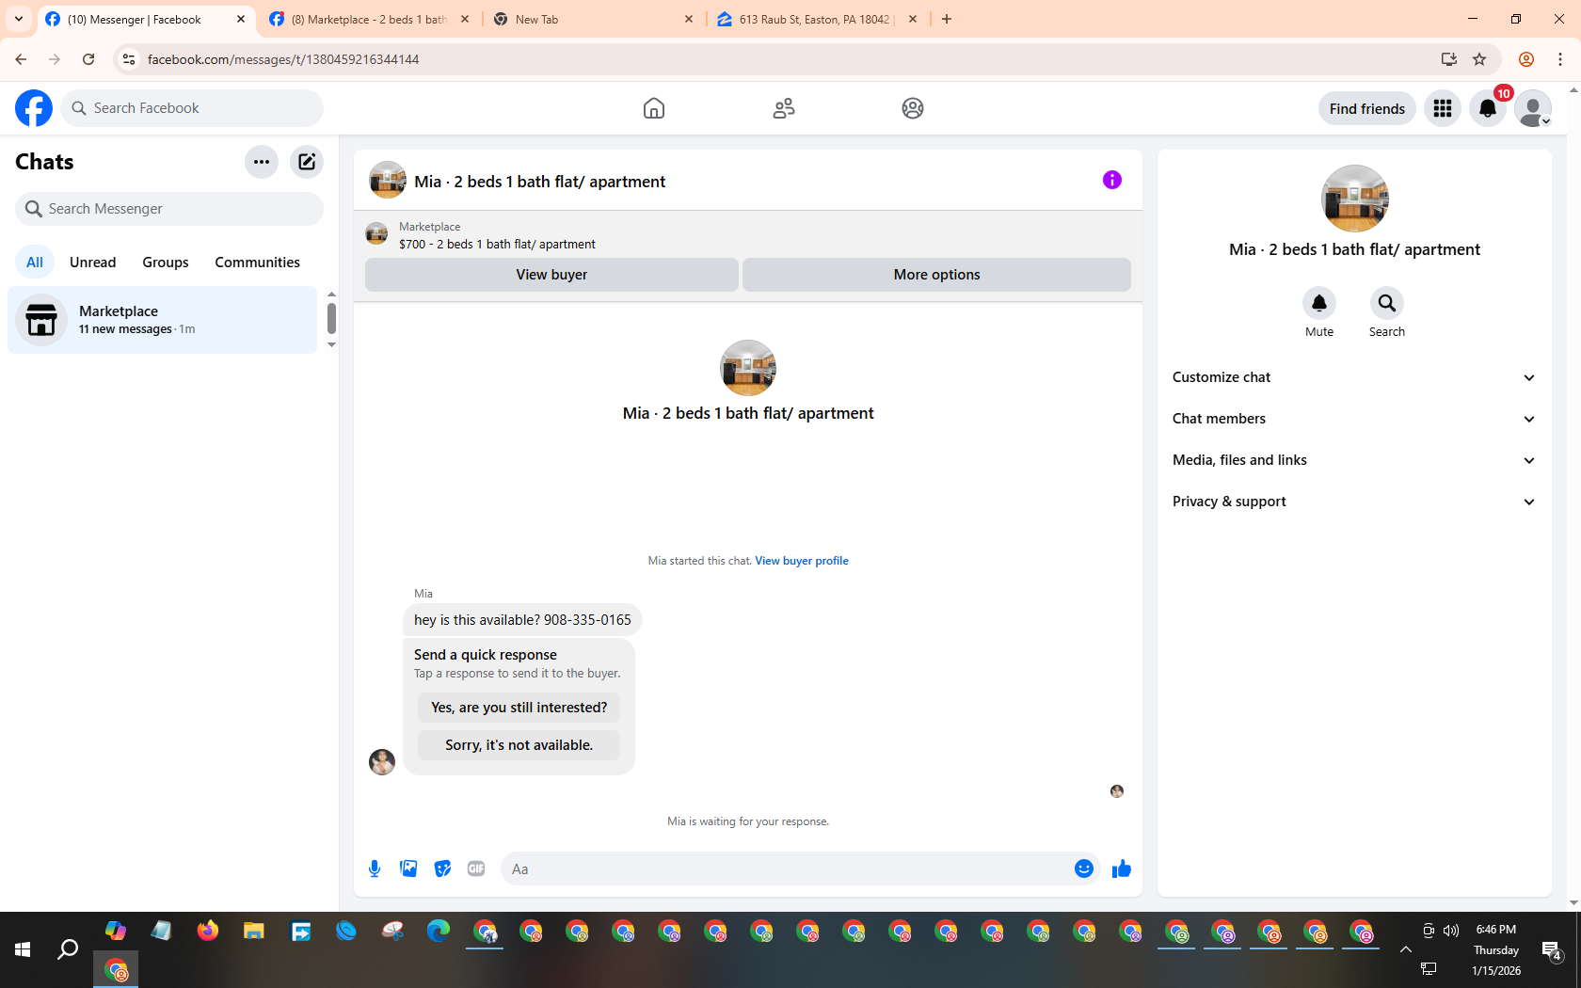
Task: Open the Groups icon in top navigation
Action: (913, 108)
